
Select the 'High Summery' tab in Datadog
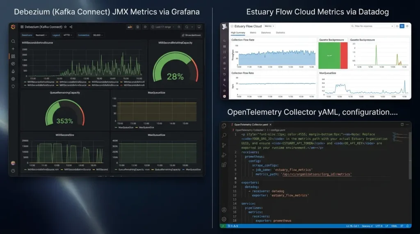[238, 33]
